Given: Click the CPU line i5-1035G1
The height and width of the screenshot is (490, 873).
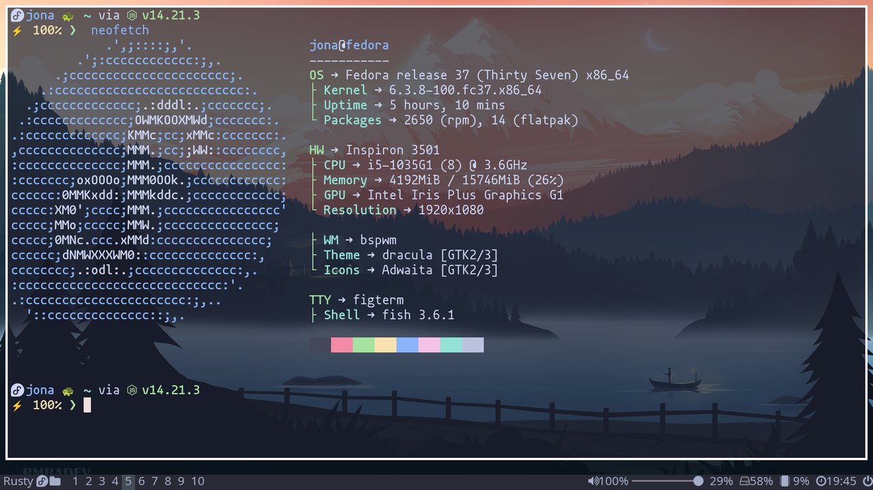Looking at the screenshot, I should 418,166.
